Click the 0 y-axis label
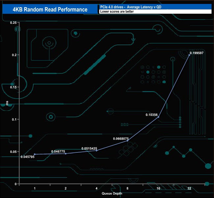The image size is (214, 198). click(15, 184)
